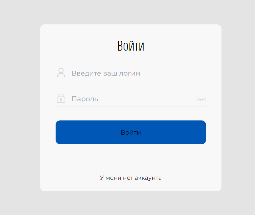The height and width of the screenshot is (215, 255).
Task: Click the dashed underline under the account link
Action: click(x=131, y=184)
